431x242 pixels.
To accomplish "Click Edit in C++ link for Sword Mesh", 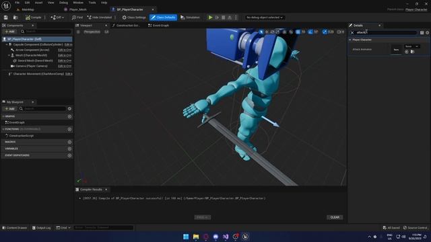I will (65, 61).
